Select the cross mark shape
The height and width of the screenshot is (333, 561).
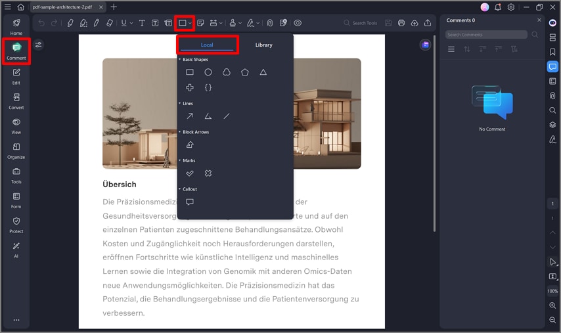208,173
